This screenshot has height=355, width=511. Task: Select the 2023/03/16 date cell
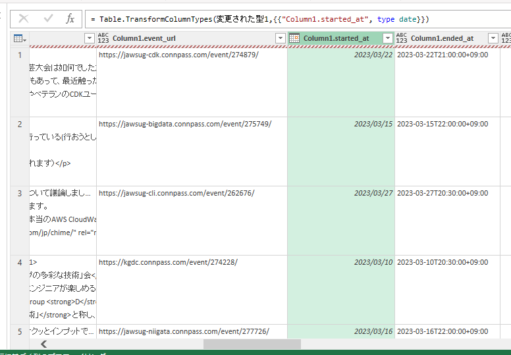pyautogui.click(x=341, y=331)
